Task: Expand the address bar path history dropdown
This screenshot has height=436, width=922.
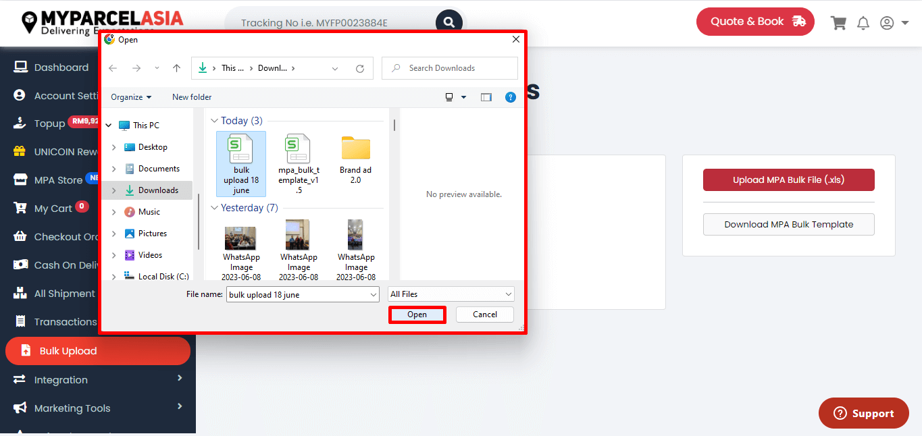Action: (x=336, y=68)
